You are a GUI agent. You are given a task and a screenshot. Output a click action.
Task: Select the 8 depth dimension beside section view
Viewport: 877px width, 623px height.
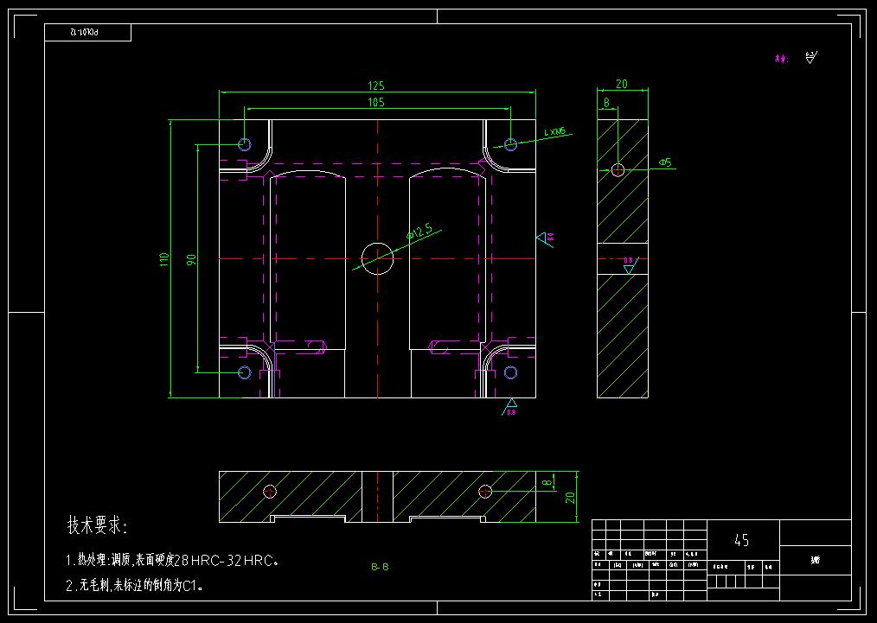pos(548,481)
